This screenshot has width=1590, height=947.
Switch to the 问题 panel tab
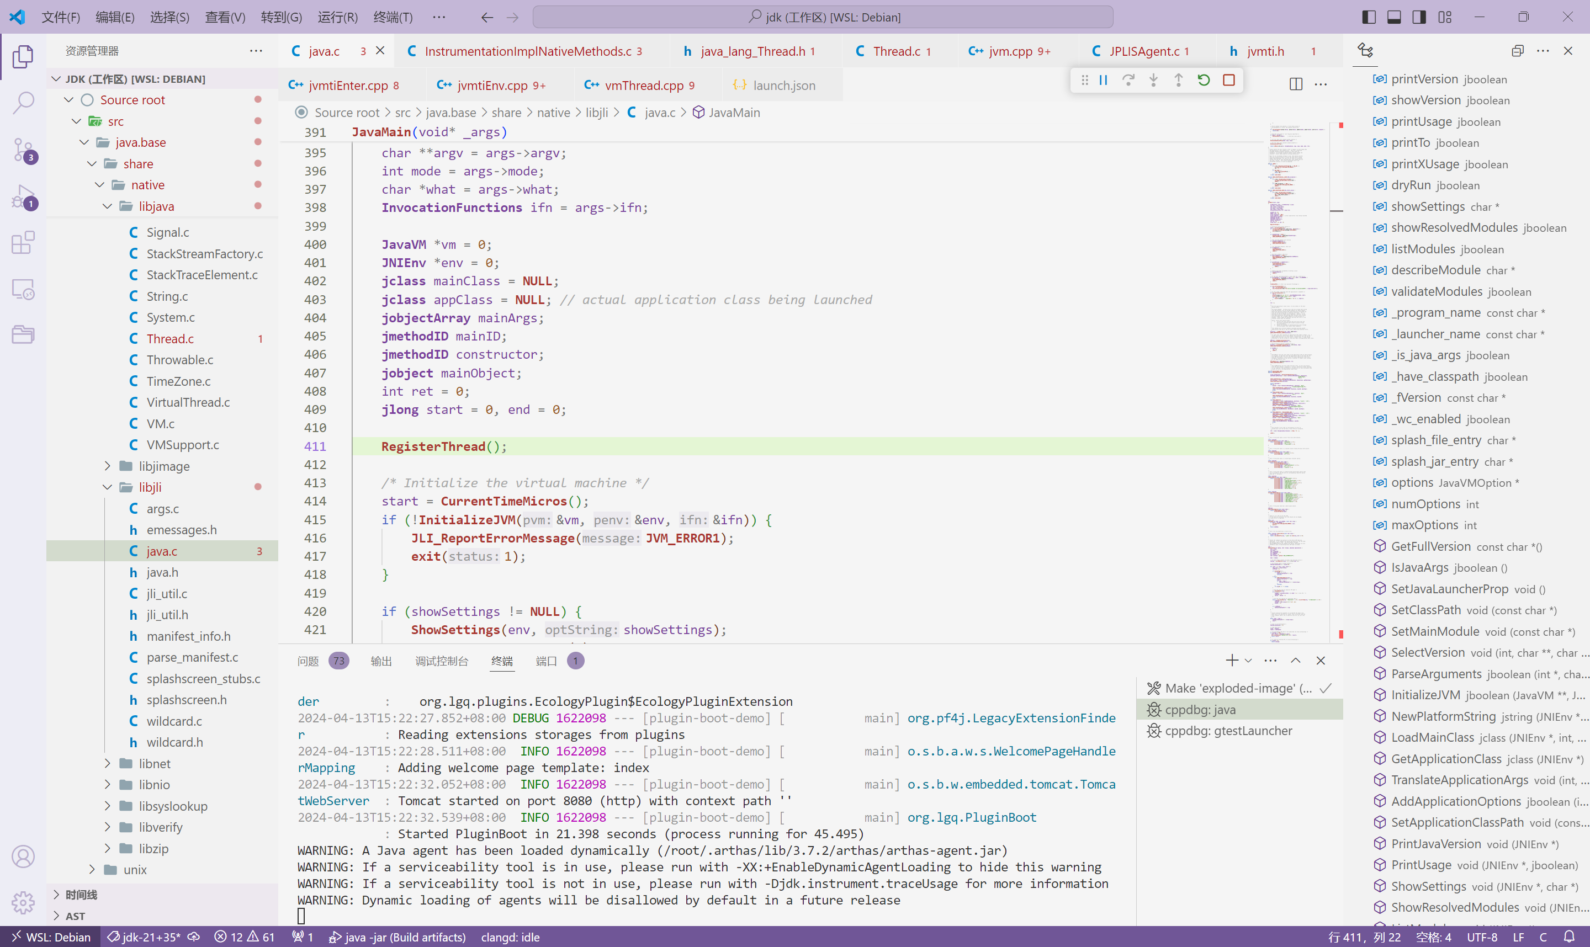(308, 661)
